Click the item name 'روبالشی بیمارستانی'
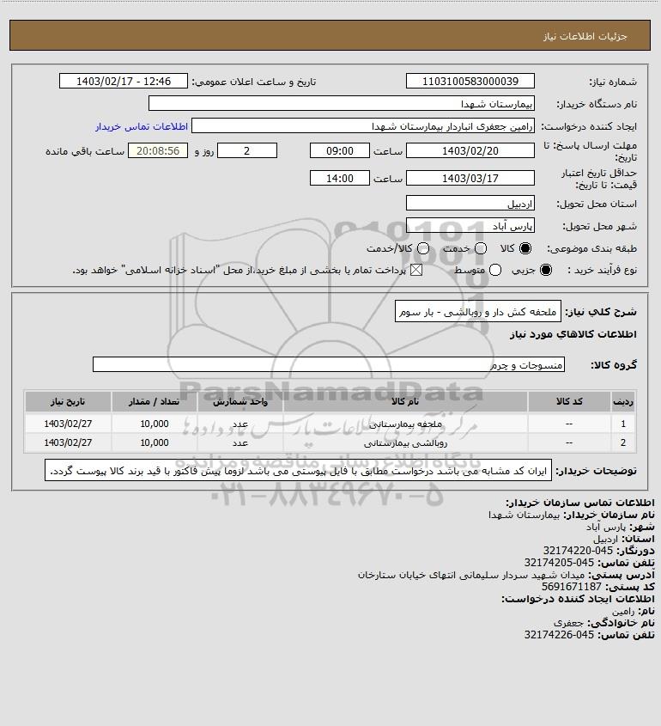This screenshot has width=661, height=726. click(405, 442)
